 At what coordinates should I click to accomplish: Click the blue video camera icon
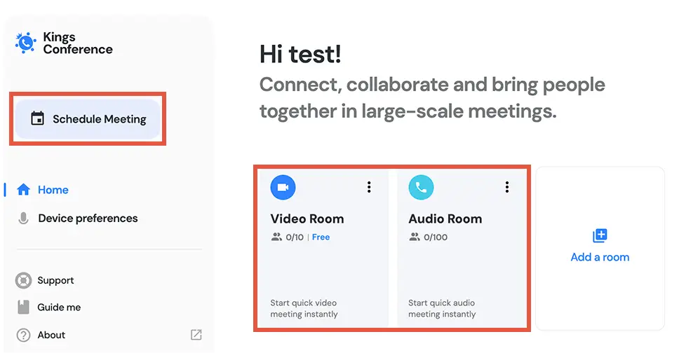(283, 187)
